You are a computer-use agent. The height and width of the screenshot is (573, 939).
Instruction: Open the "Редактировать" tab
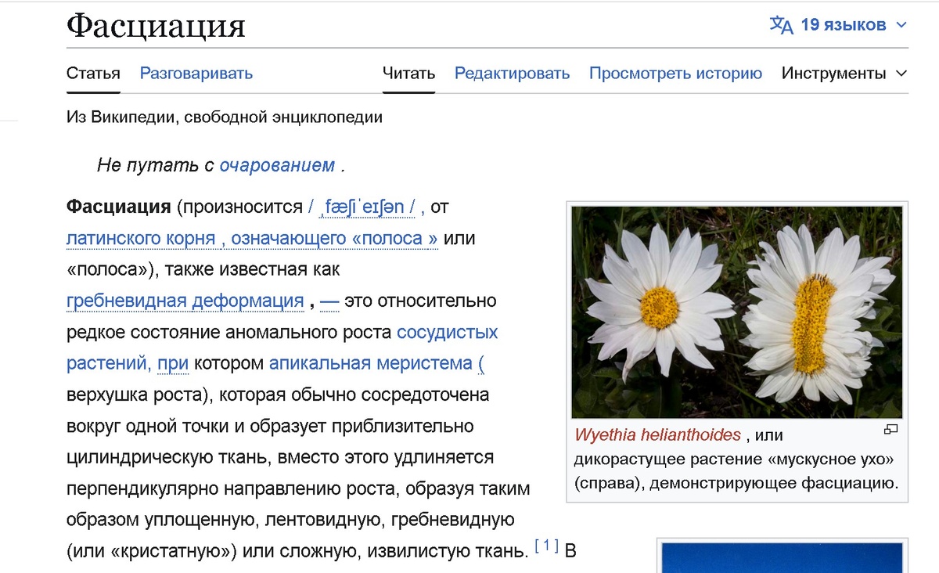512,73
